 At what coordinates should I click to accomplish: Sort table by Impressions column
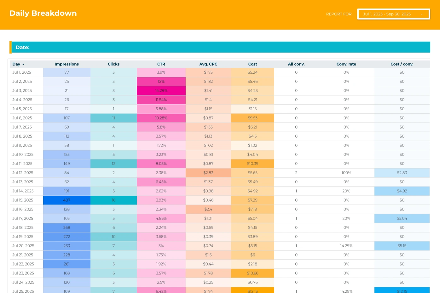coord(67,64)
